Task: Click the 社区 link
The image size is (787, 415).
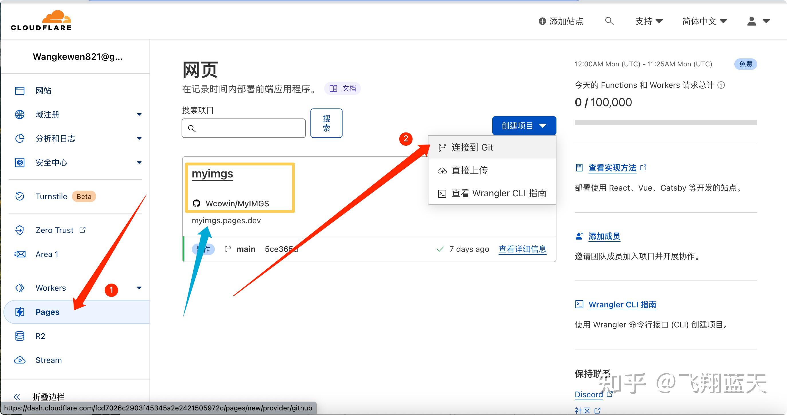Action: (582, 410)
